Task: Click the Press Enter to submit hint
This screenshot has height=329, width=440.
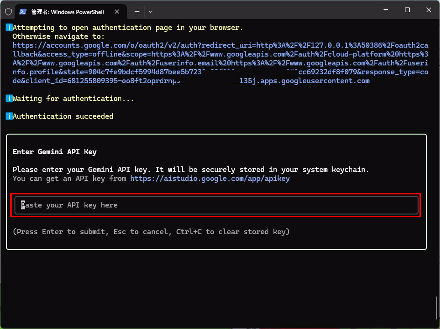Action: [x=151, y=231]
